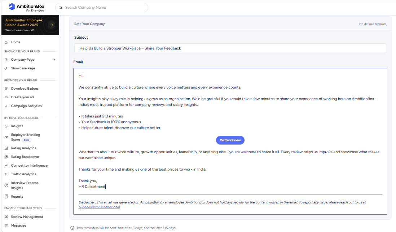Click the AmbitionBox logo
Image resolution: width=396 pixels, height=232 pixels.
(27, 7)
